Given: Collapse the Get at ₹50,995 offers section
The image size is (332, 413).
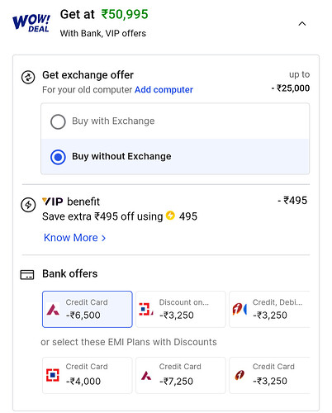Looking at the screenshot, I should click(302, 24).
